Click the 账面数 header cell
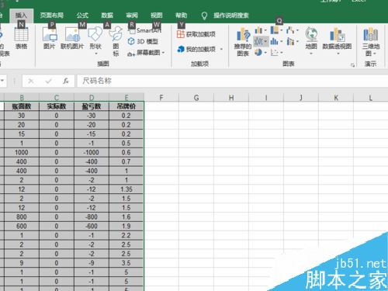Viewport: 388px width, 291px height. pyautogui.click(x=22, y=106)
